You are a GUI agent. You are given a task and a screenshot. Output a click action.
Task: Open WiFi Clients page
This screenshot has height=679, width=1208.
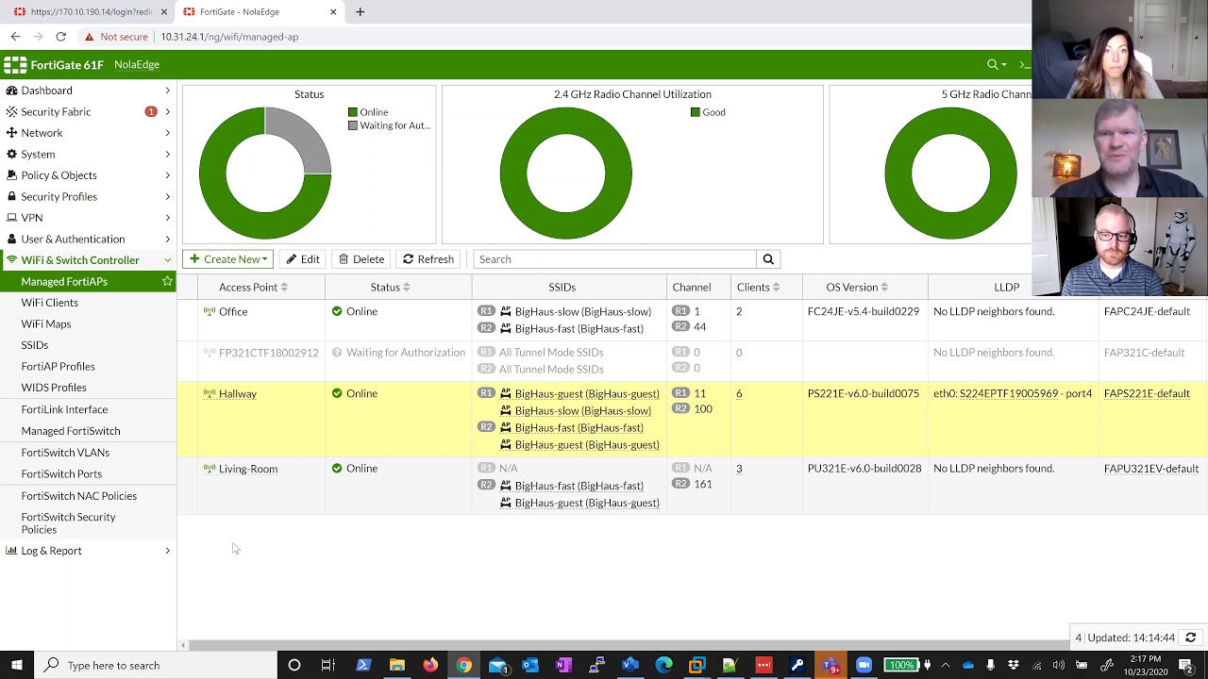coord(50,303)
